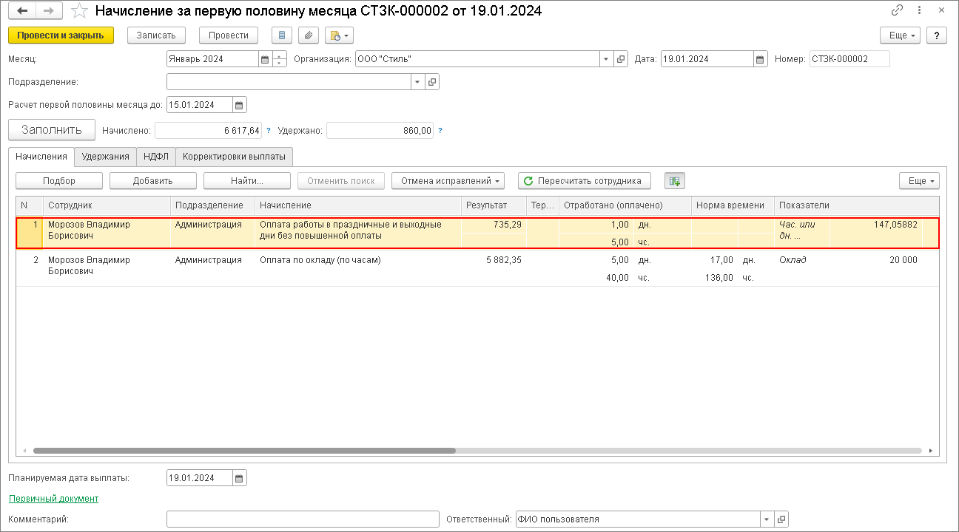Click the Результат column header
Viewport: 959px width, 532px height.
click(x=494, y=205)
